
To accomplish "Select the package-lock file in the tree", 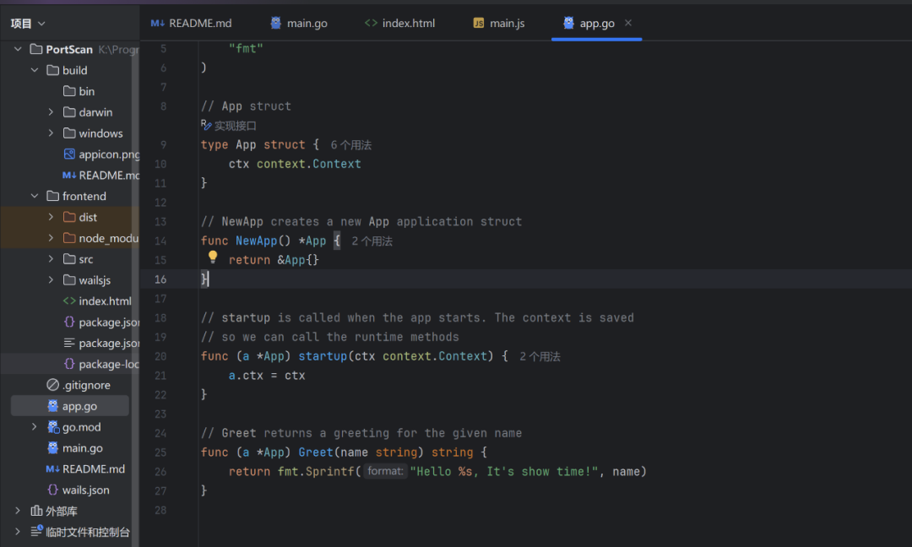I will 101,364.
